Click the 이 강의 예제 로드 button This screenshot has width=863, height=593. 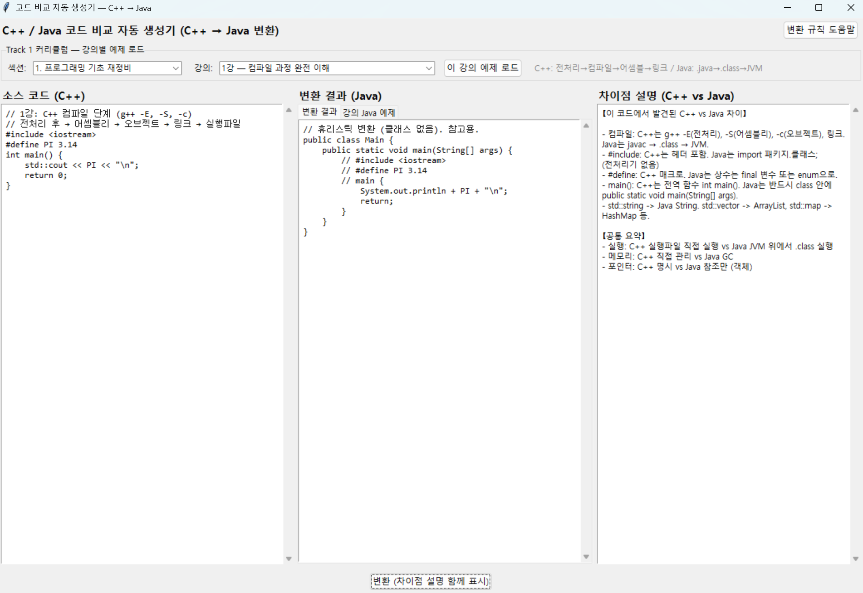[x=482, y=68]
